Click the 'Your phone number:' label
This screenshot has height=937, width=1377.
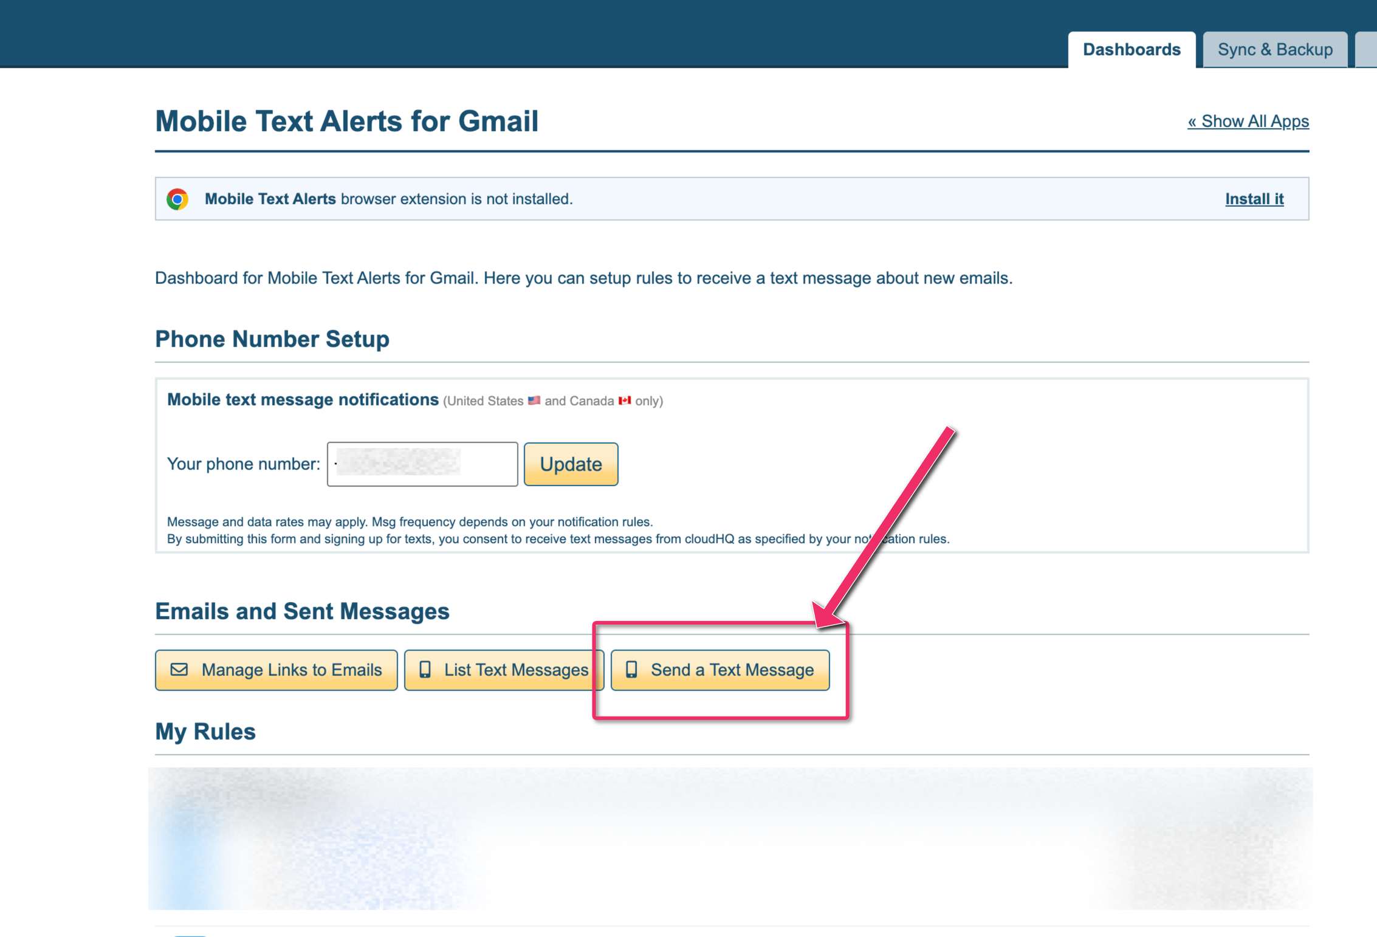tap(244, 464)
